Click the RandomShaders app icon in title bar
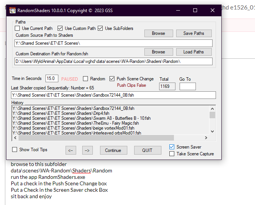The image size is (255, 205). 13,11
